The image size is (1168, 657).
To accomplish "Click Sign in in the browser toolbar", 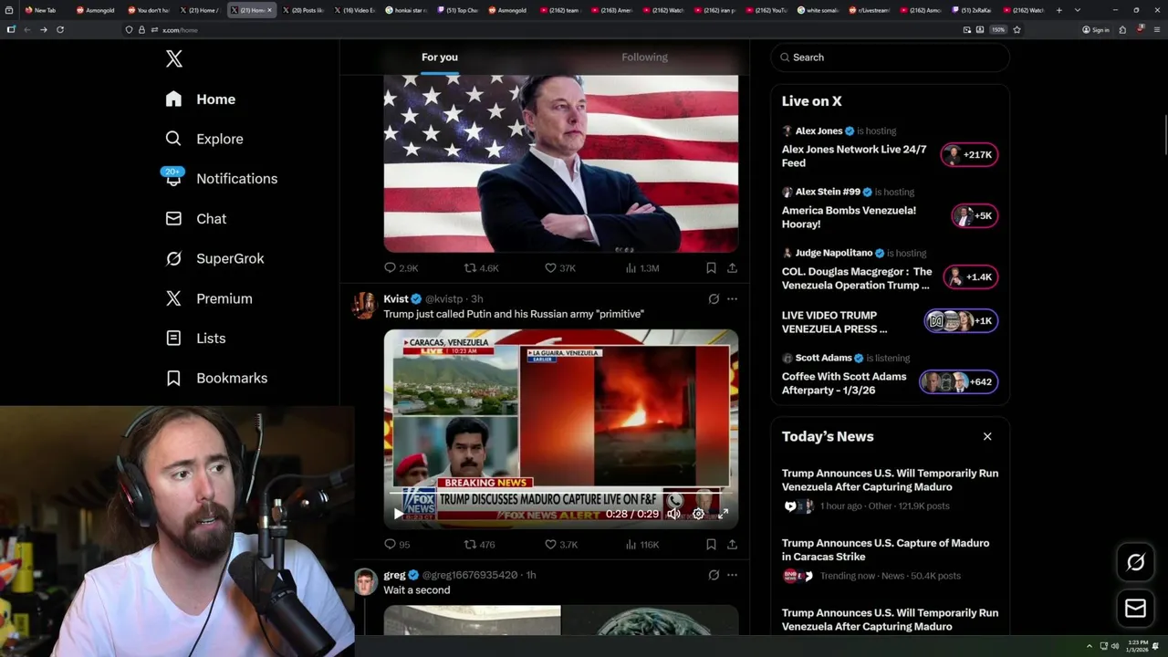I will [x=1096, y=30].
